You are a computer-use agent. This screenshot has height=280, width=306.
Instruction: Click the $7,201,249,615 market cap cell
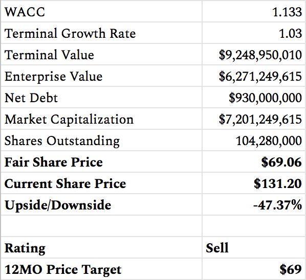(x=253, y=119)
